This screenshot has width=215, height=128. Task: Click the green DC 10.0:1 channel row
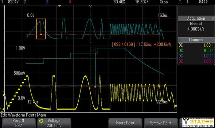tap(196, 51)
